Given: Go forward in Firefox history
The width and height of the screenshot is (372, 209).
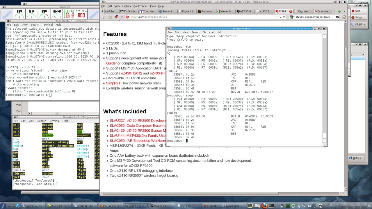Looking at the screenshot, I should point(110,17).
